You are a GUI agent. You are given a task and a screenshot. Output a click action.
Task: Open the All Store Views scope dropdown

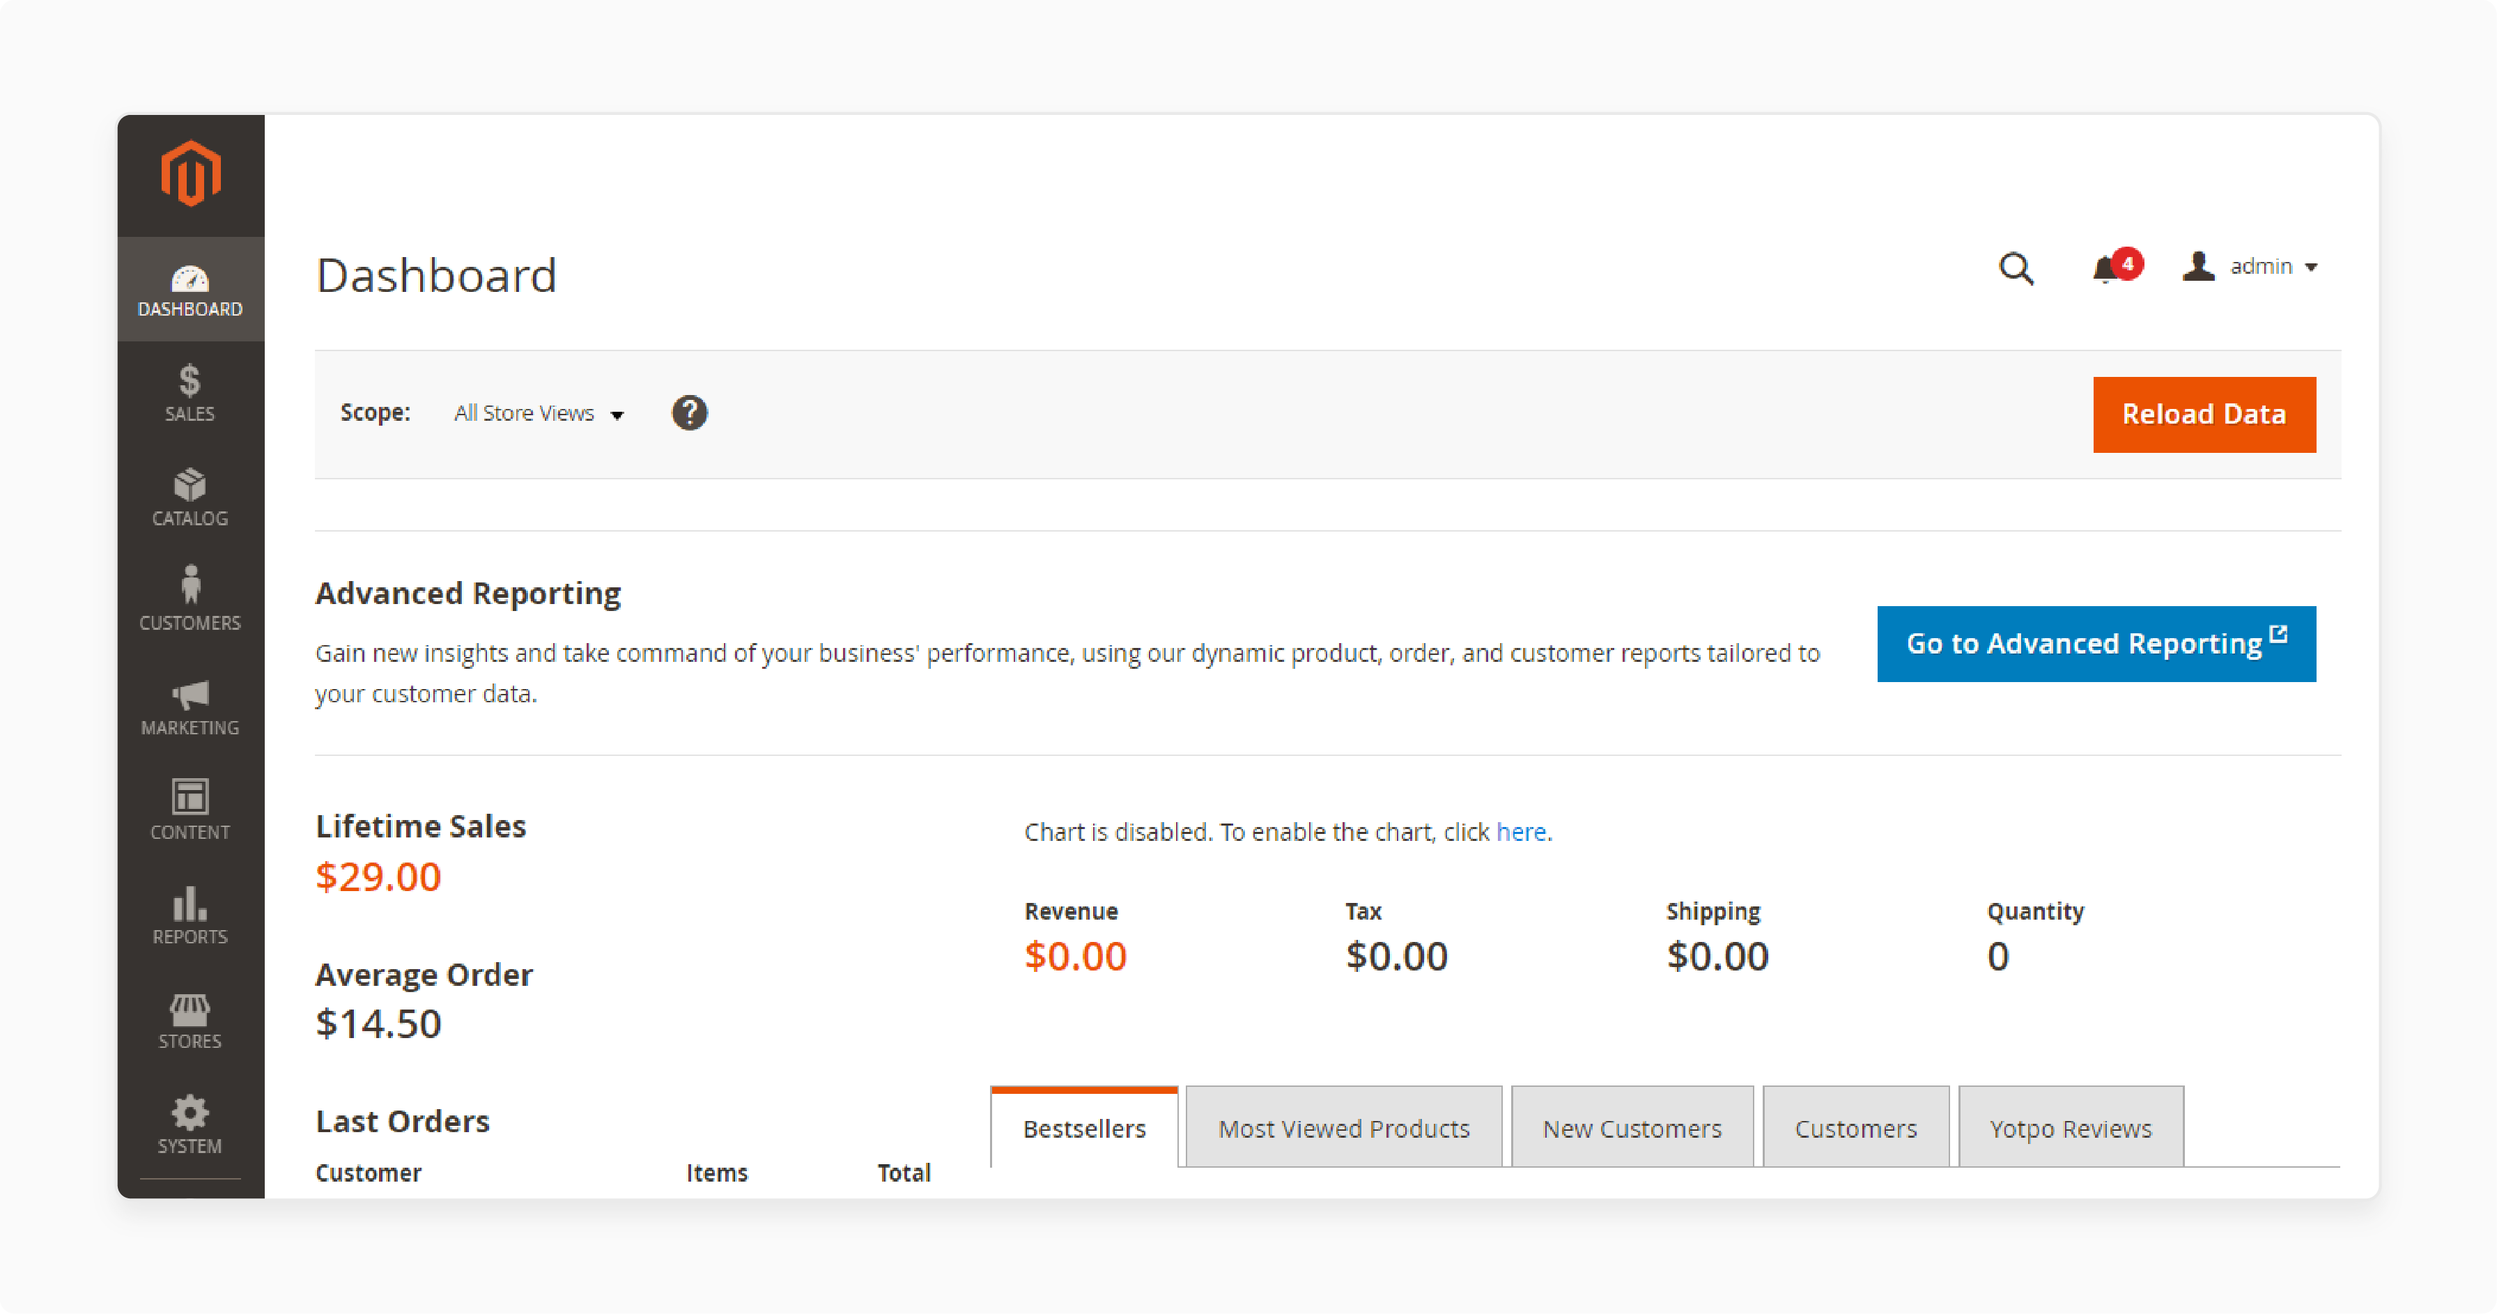pyautogui.click(x=538, y=414)
